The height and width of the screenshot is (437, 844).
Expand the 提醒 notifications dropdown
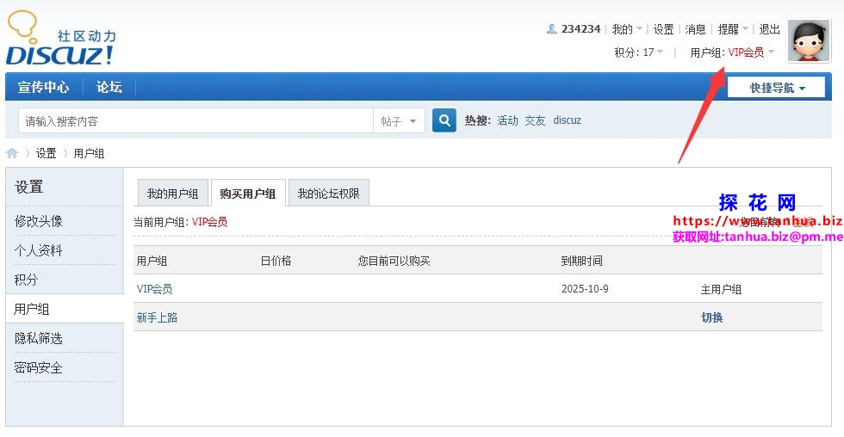coord(733,29)
